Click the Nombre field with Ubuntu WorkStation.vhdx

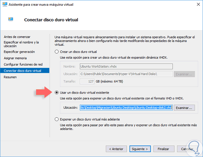[126, 66]
